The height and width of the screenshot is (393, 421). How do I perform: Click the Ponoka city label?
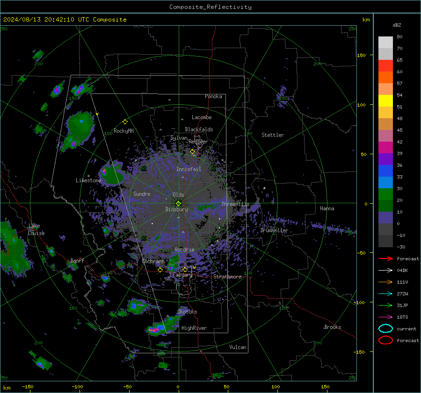213,96
